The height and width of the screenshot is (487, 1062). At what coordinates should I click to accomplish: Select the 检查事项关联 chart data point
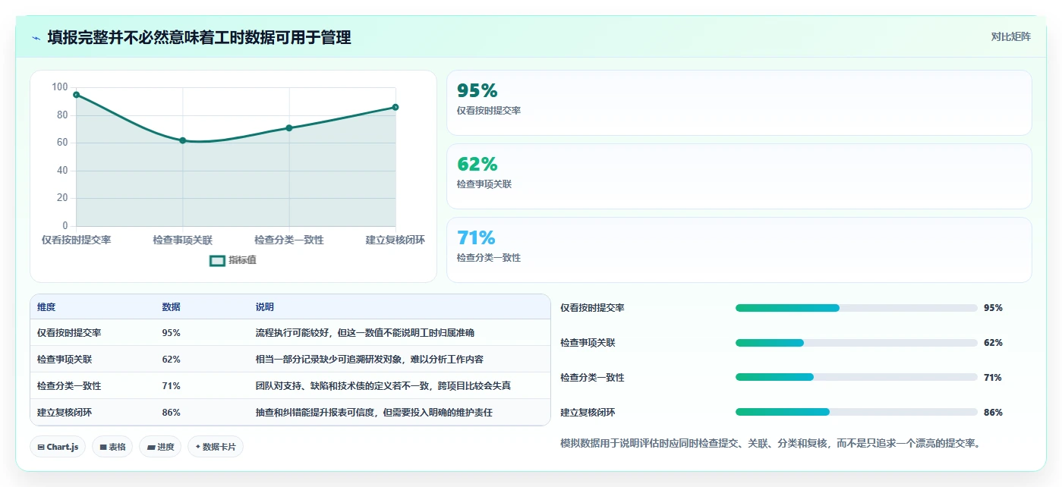183,140
